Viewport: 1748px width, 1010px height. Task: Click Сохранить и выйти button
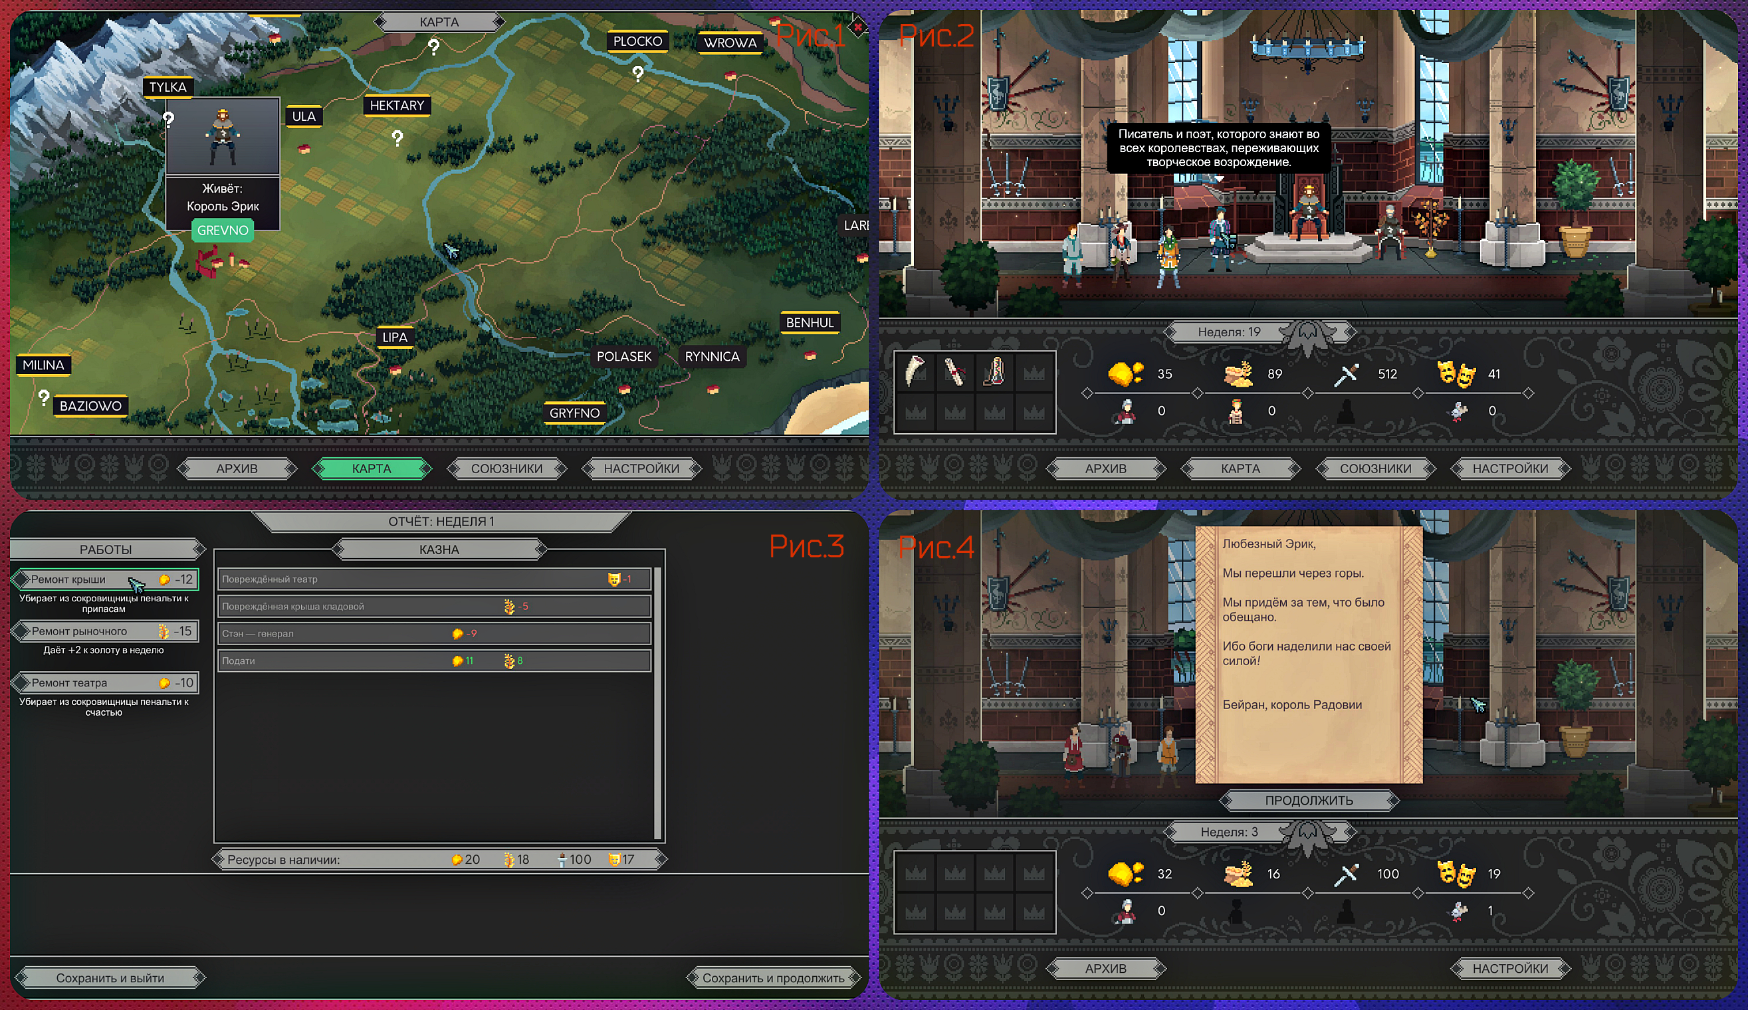point(110,978)
